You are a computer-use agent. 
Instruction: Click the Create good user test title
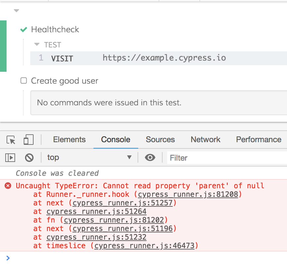tap(65, 81)
